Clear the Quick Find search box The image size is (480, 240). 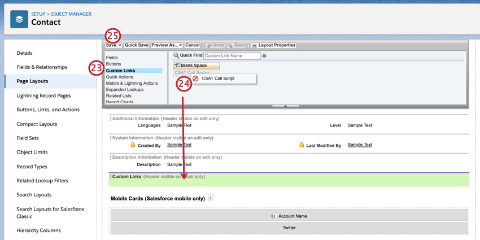(264, 56)
